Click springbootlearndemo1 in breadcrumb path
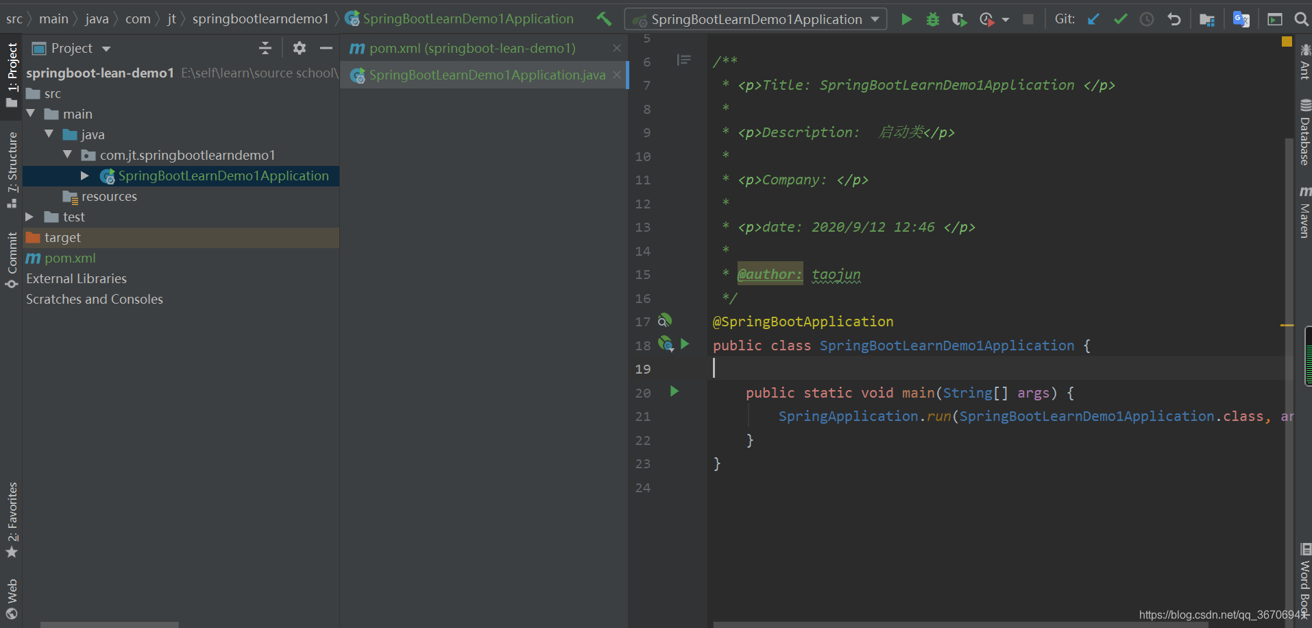 tap(260, 19)
